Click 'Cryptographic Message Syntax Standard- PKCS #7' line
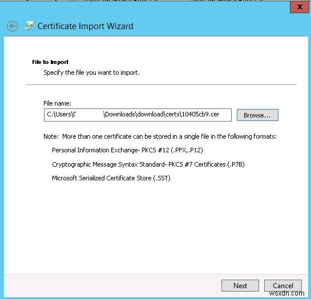311x299 pixels. click(148, 164)
